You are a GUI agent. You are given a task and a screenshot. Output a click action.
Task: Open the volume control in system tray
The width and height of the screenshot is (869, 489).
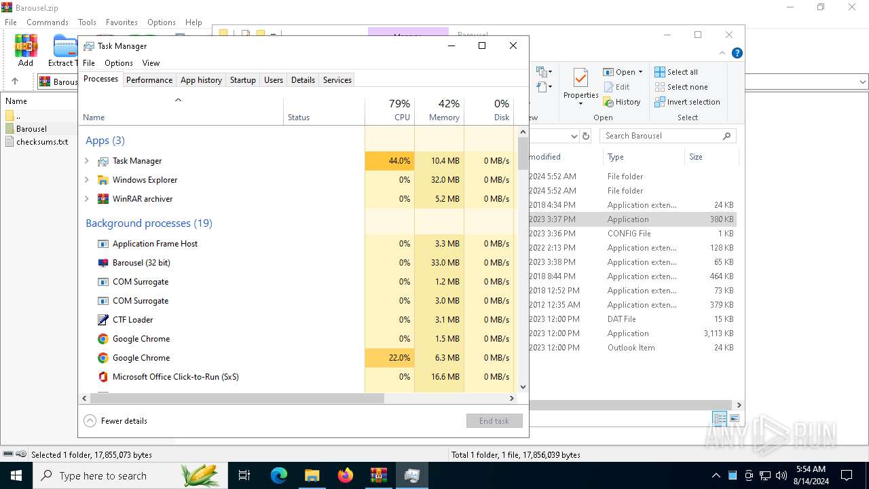pyautogui.click(x=781, y=475)
